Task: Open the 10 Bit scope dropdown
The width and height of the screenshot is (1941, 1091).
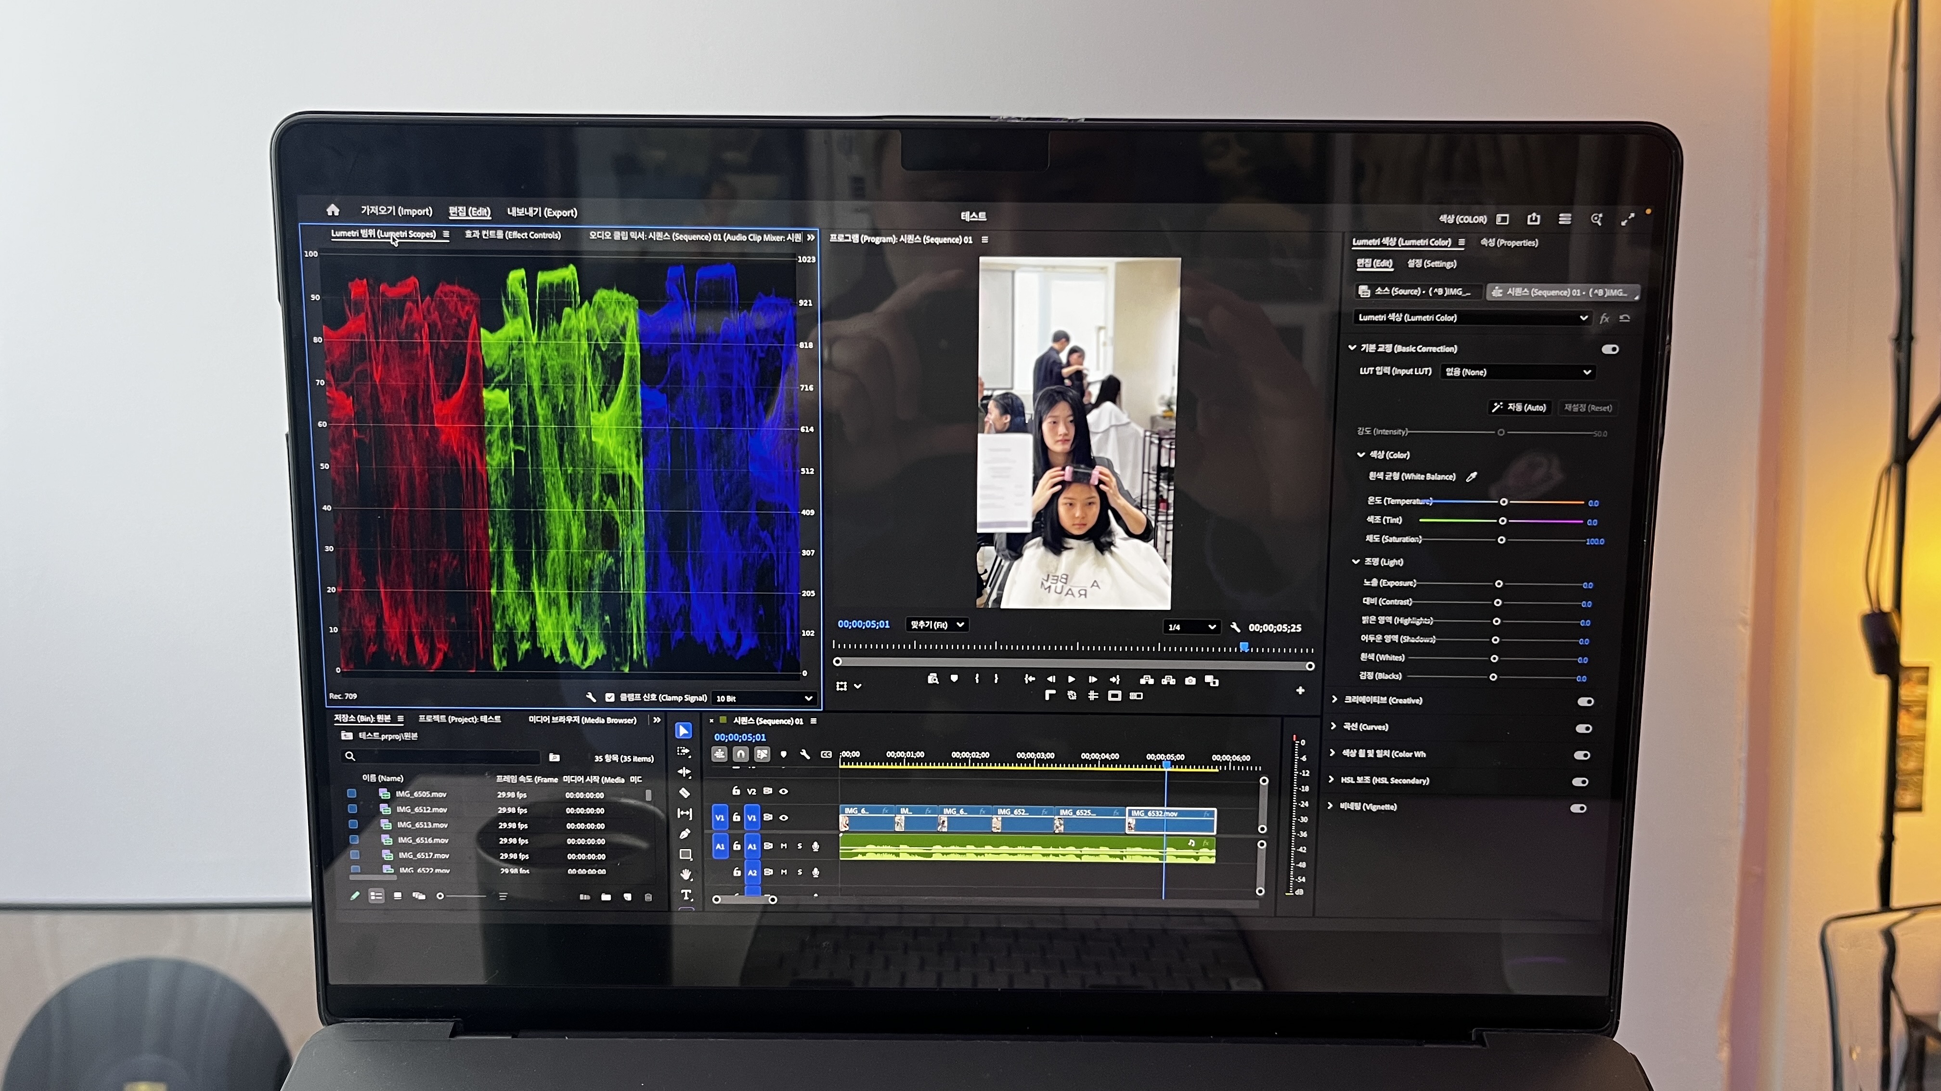Action: (764, 698)
